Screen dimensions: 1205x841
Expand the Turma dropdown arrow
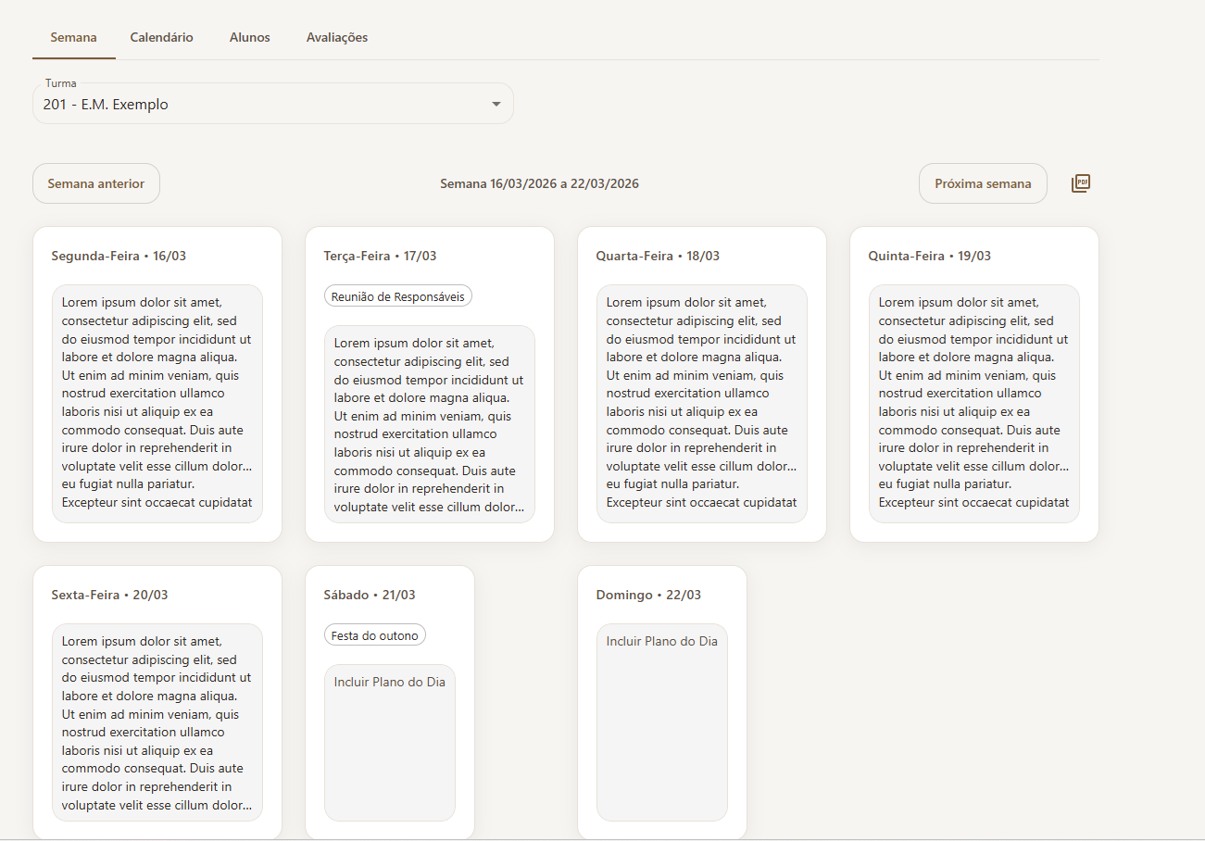click(x=496, y=105)
